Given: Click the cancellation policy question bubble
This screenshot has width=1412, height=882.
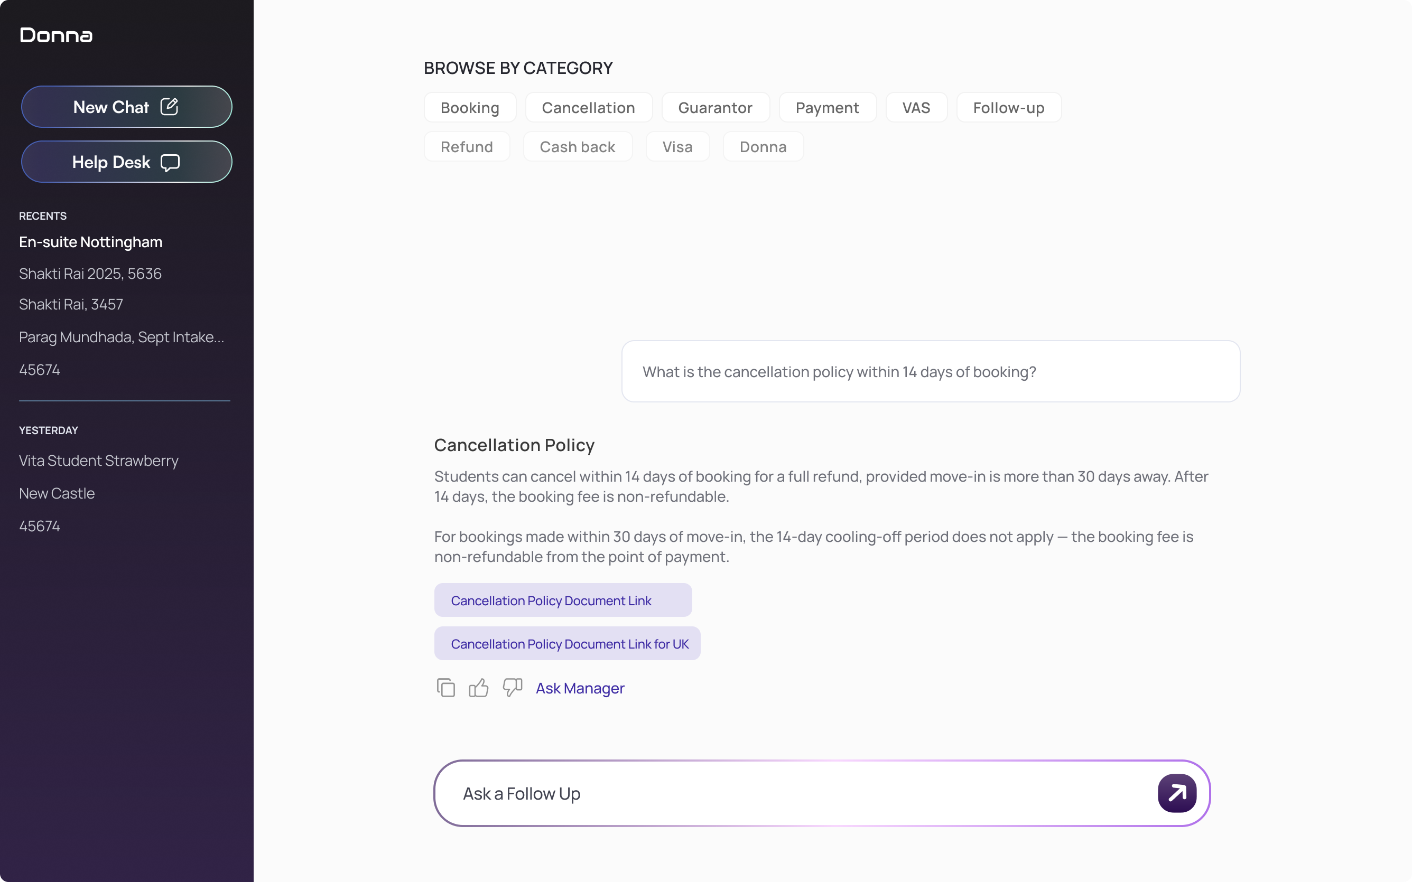Looking at the screenshot, I should [931, 372].
